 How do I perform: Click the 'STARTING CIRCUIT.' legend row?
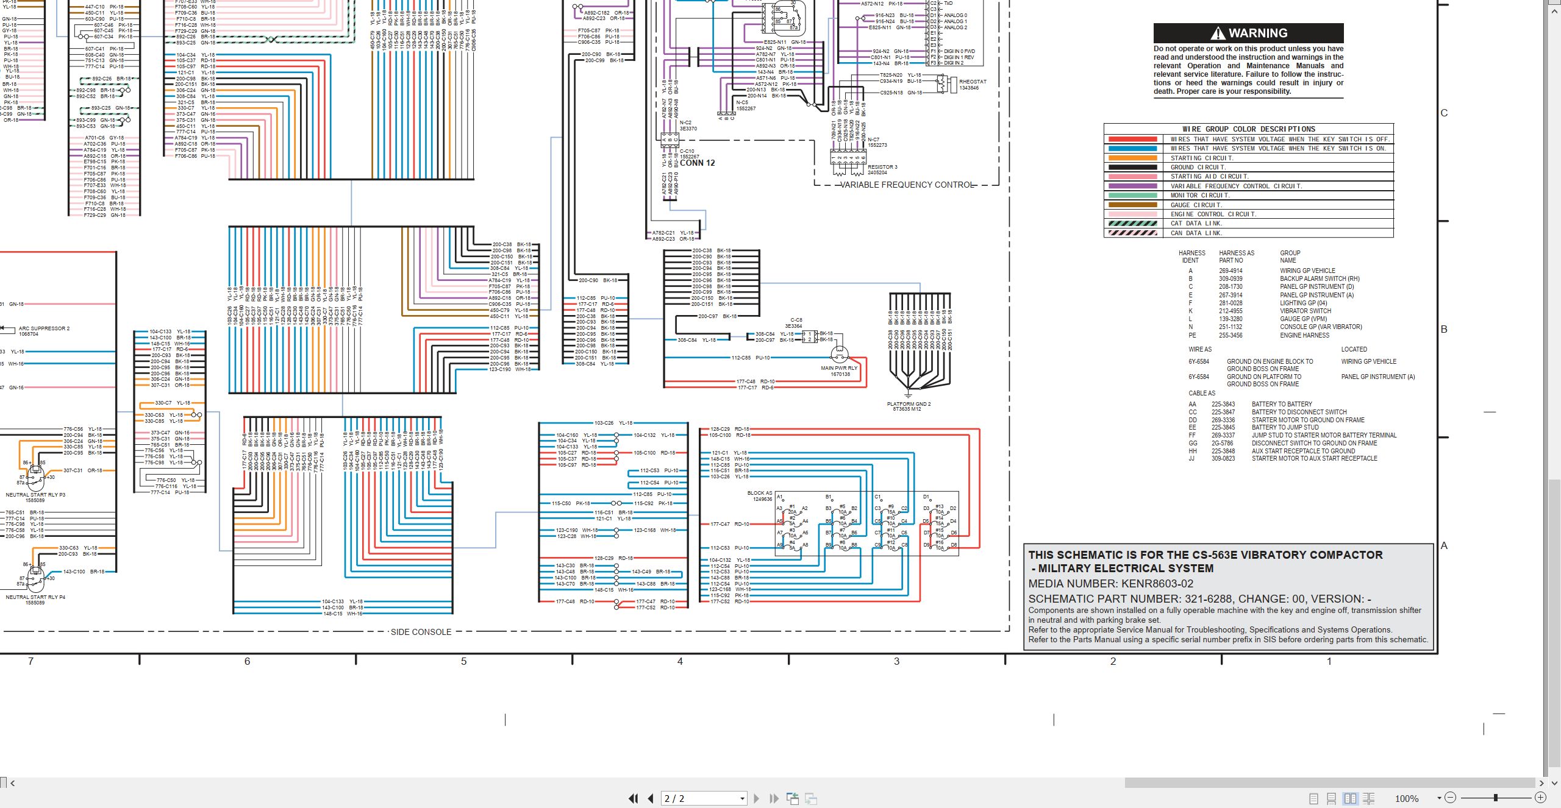point(1248,158)
